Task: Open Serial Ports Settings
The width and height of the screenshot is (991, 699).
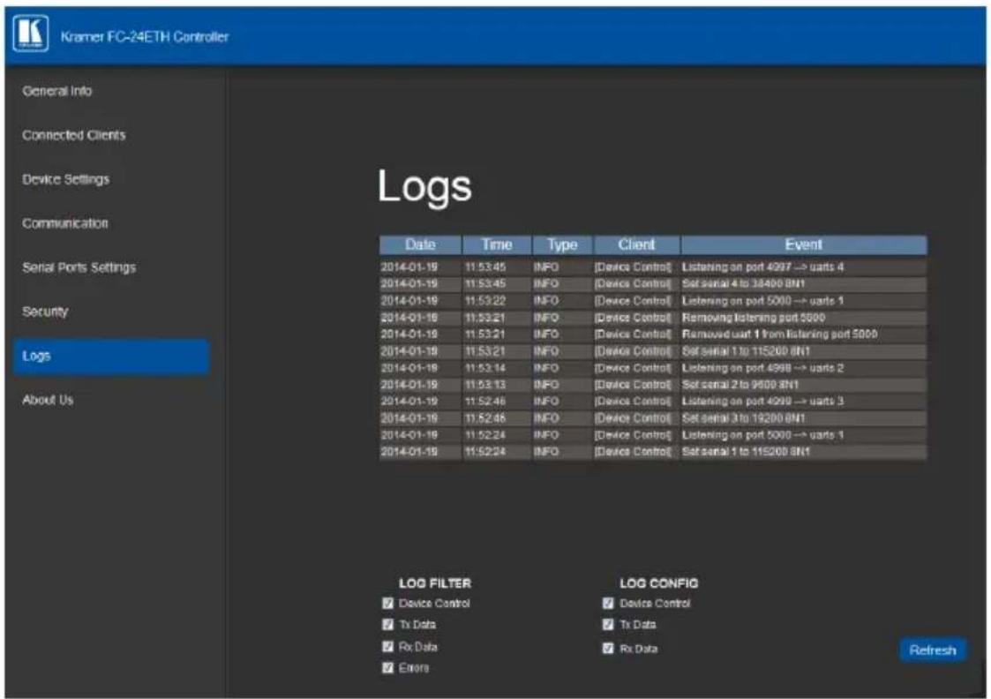Action: [x=79, y=267]
